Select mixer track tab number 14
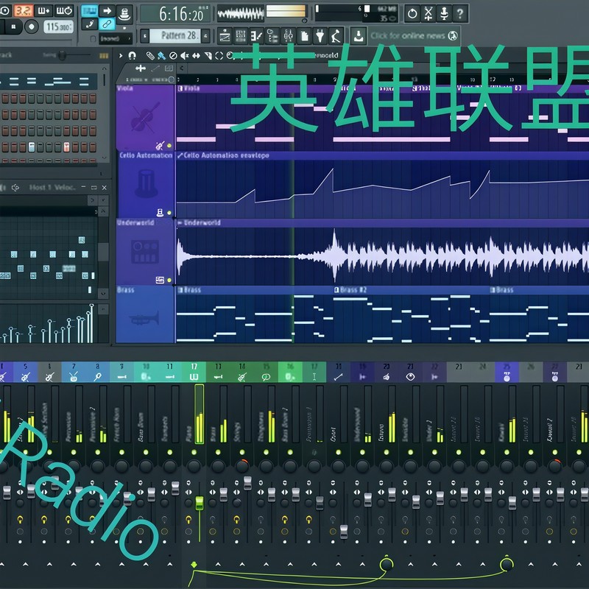This screenshot has width=589, height=589. pos(242,372)
